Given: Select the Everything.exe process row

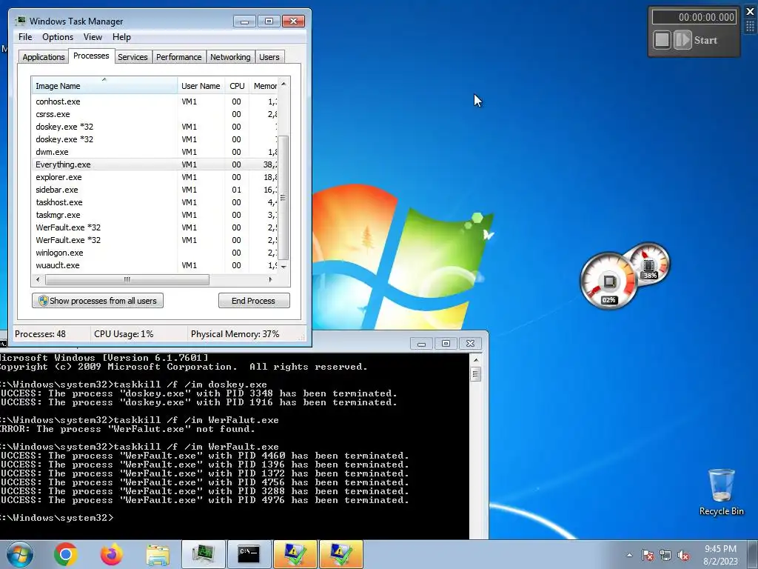Looking at the screenshot, I should click(x=155, y=164).
